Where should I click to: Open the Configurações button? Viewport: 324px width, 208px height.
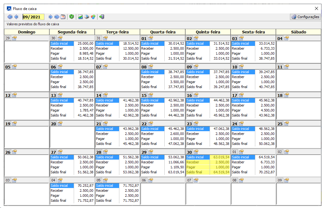click(305, 17)
